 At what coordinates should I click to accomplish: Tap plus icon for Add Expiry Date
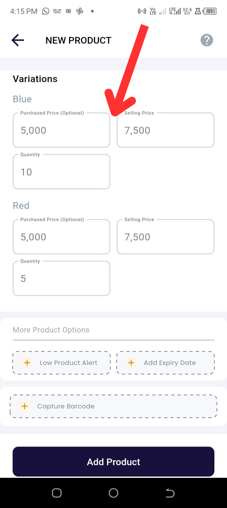pos(131,363)
